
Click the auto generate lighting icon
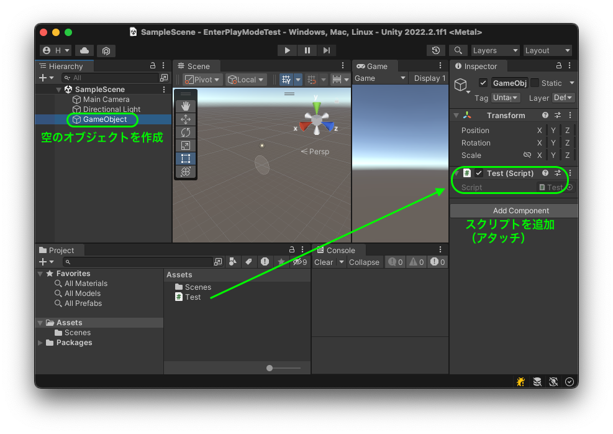pyautogui.click(x=553, y=382)
